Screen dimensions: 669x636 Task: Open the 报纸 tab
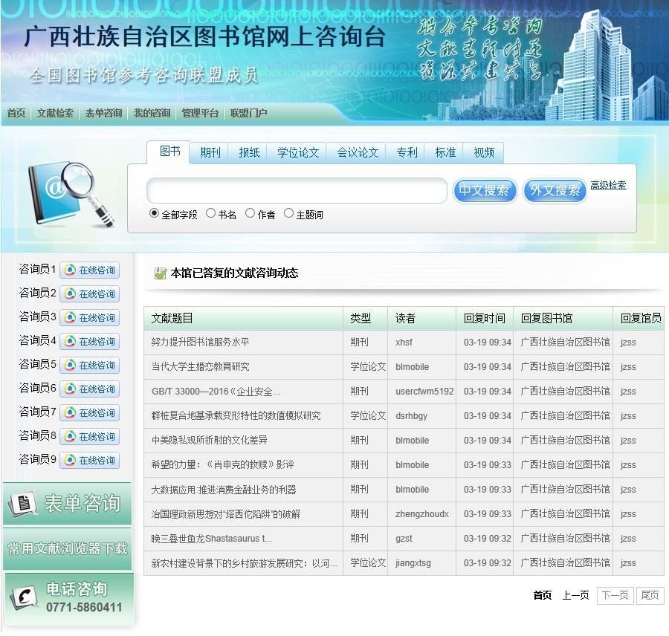click(249, 153)
